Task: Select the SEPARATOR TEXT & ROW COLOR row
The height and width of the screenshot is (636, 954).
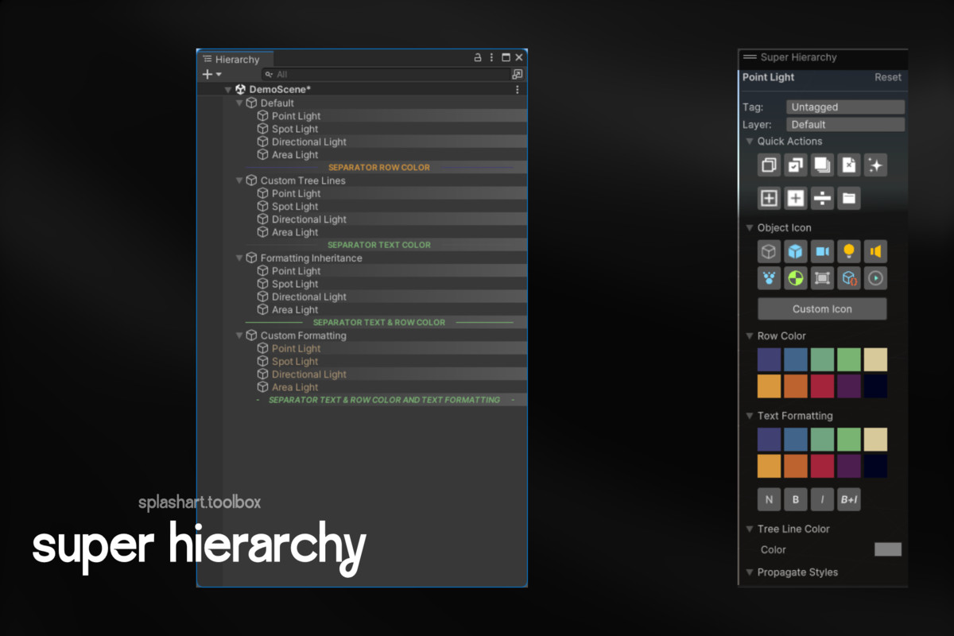Action: 379,323
